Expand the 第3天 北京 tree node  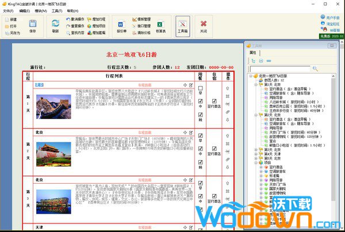(256, 150)
